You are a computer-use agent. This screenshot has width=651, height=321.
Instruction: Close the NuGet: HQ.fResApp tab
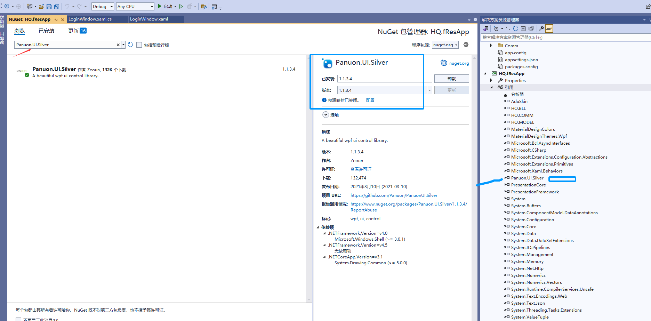[63, 19]
